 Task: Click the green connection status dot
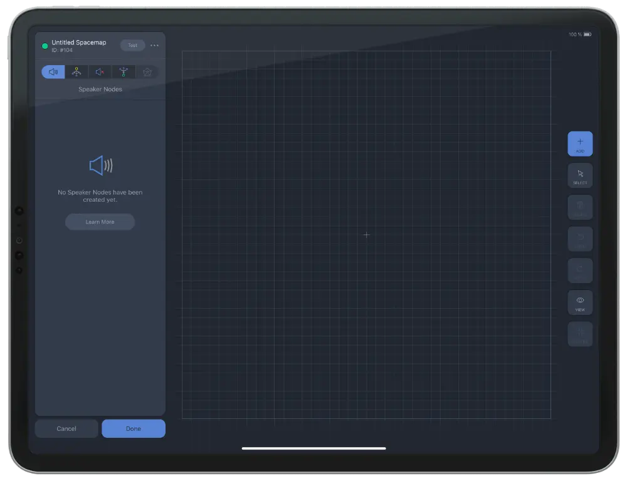pyautogui.click(x=45, y=45)
